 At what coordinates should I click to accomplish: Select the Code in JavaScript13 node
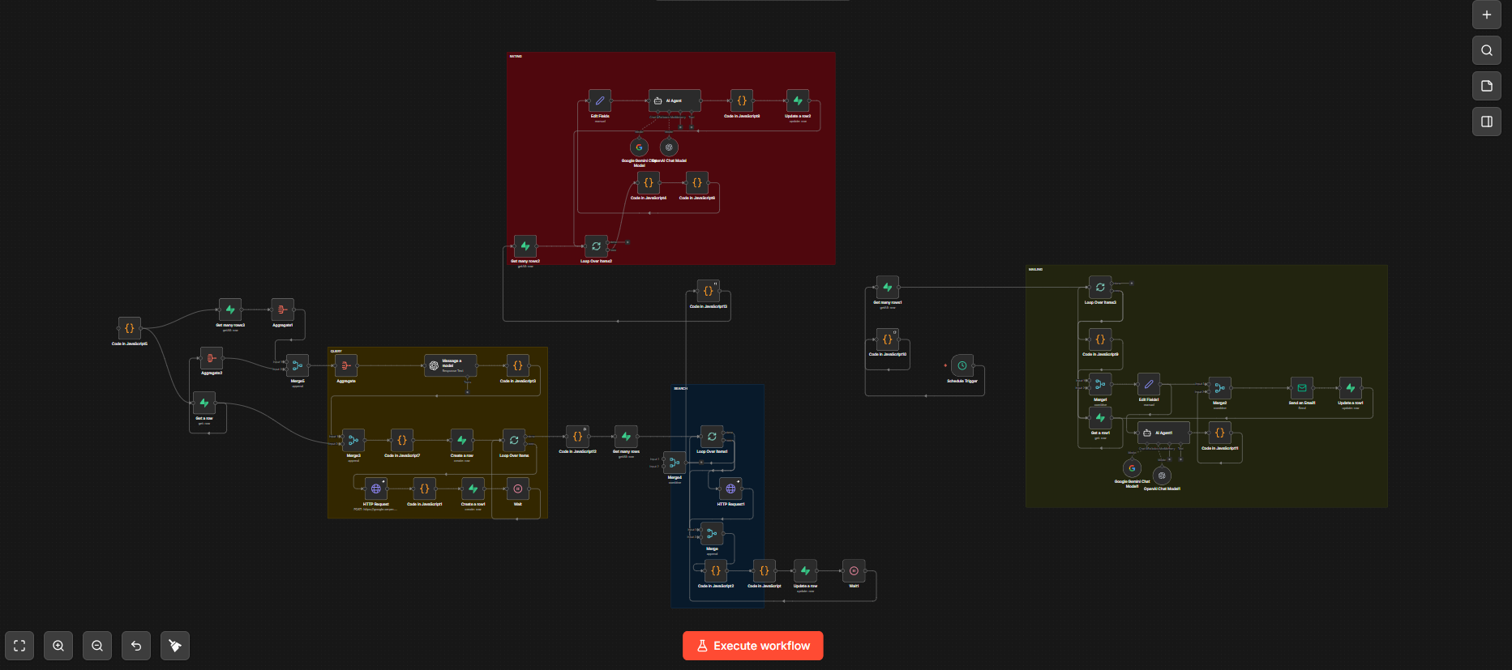tap(709, 291)
